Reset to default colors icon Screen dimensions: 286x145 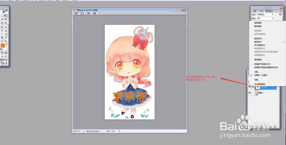(1, 49)
